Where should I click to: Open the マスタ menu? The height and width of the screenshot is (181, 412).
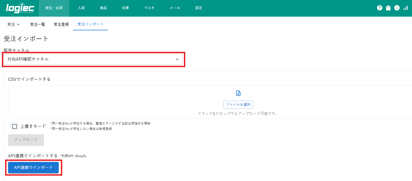(x=149, y=8)
